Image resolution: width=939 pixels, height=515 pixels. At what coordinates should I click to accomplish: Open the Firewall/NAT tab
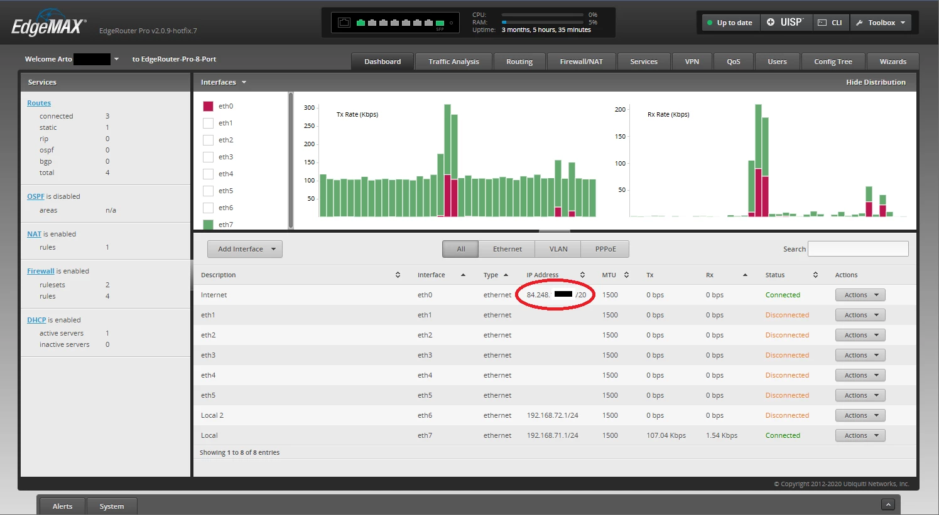pos(581,61)
